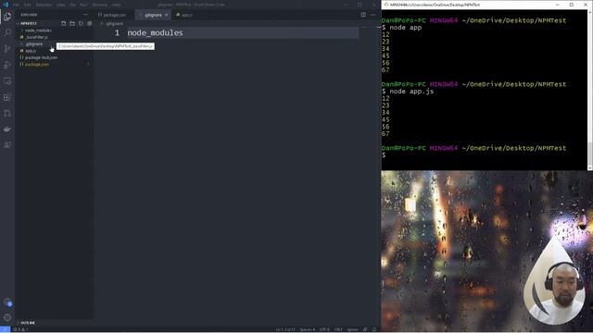The height and width of the screenshot is (333, 593).
Task: Open package-lock.json in the file tree
Action: pyautogui.click(x=41, y=57)
